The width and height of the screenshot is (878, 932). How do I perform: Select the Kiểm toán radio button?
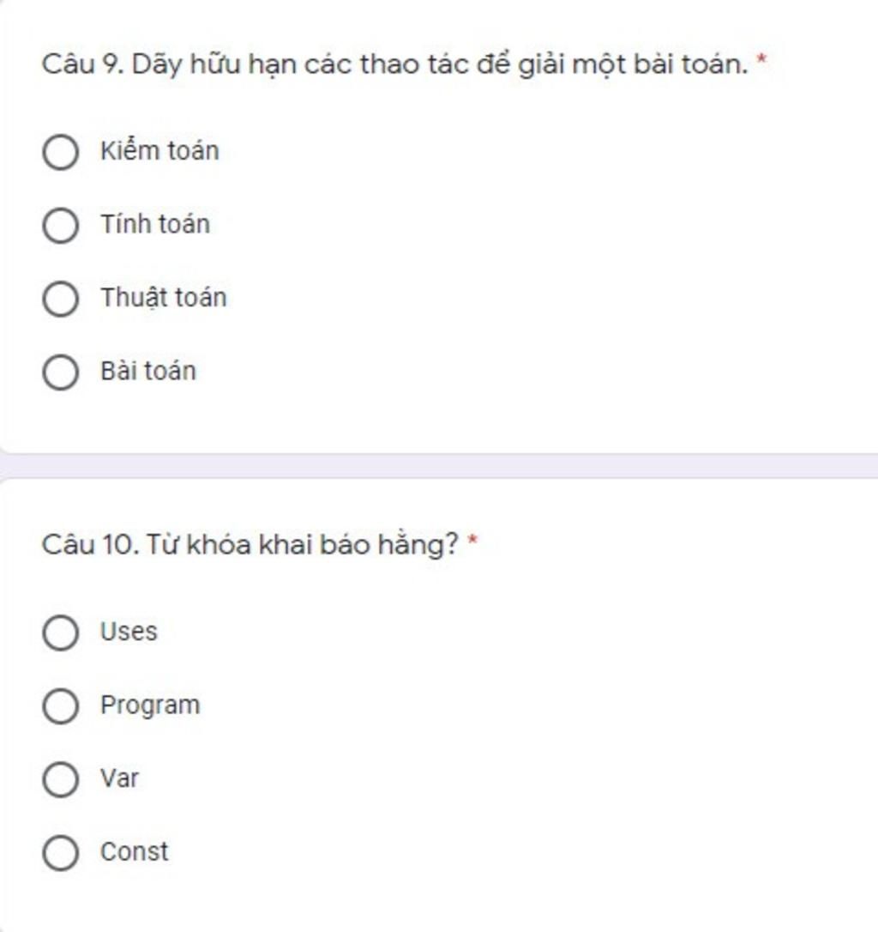tap(61, 152)
